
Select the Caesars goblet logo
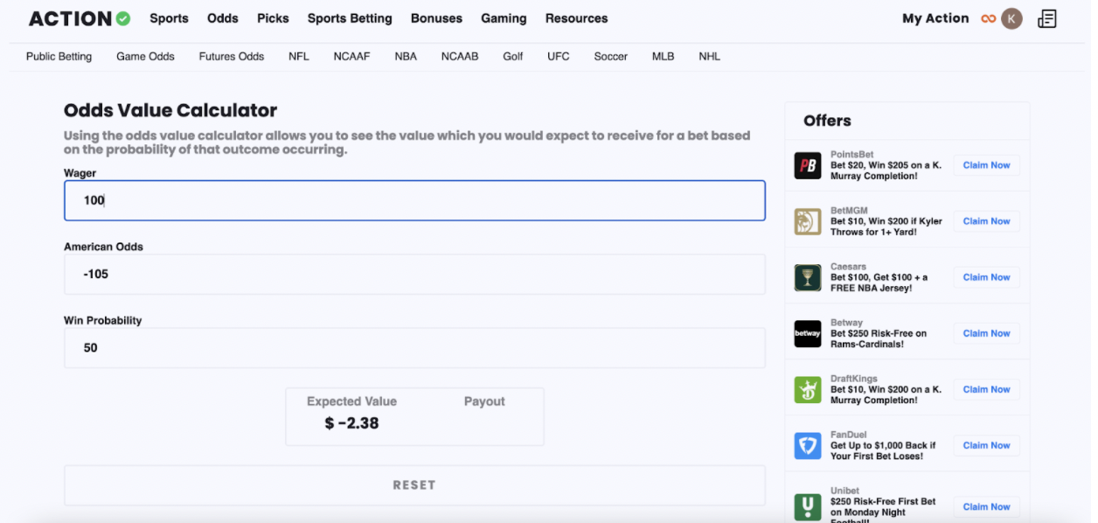(x=808, y=277)
